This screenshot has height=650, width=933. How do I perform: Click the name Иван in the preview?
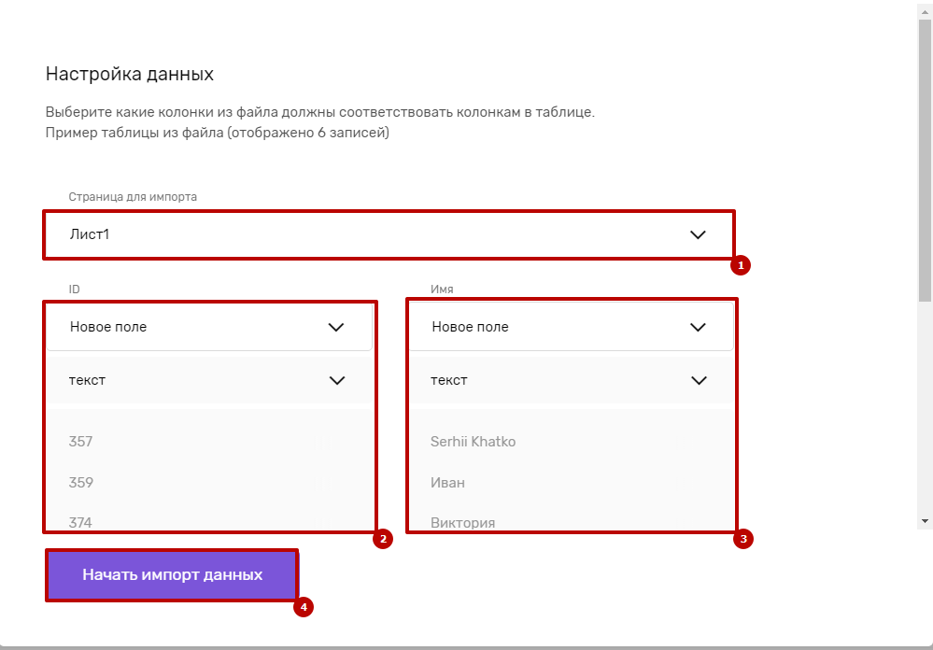click(x=447, y=482)
